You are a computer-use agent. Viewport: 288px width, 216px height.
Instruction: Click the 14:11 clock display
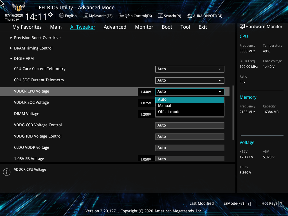tap(36, 17)
